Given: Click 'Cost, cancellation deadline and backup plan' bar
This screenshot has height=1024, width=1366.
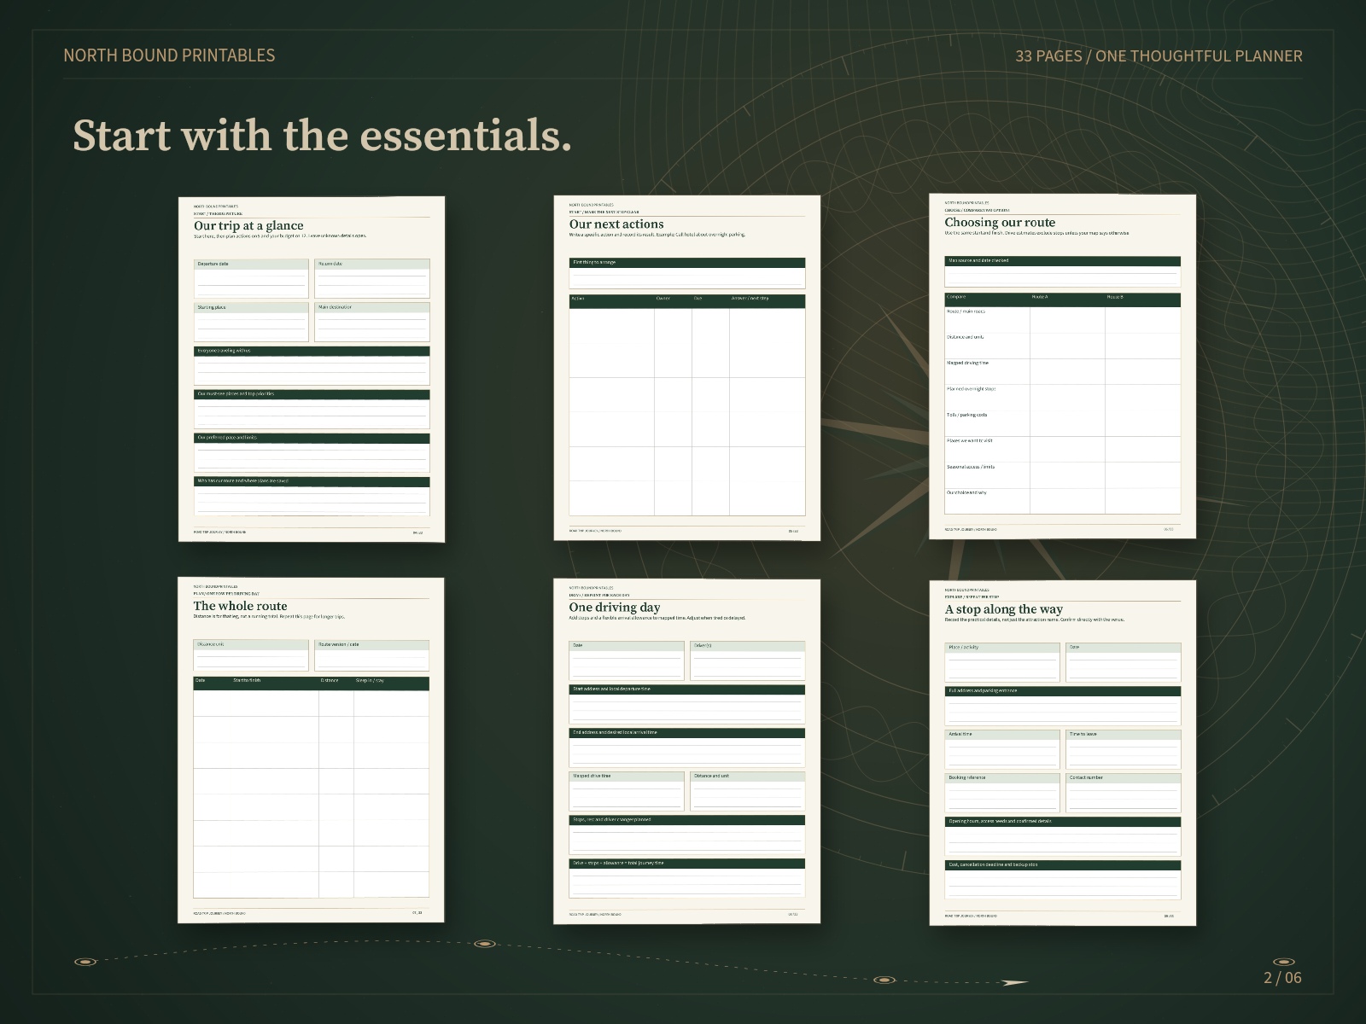Looking at the screenshot, I should coord(1063,865).
